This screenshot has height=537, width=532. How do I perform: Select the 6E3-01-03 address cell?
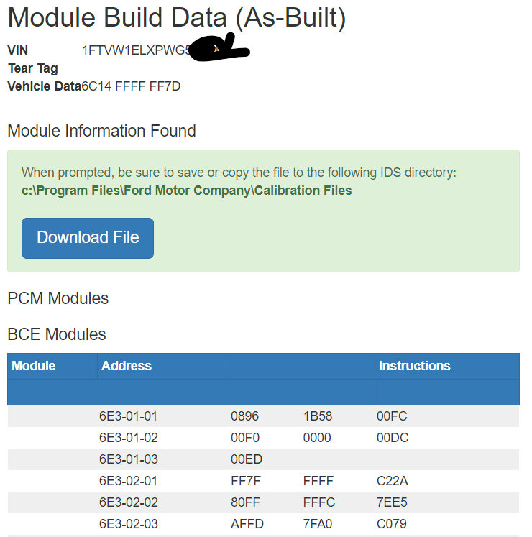tap(128, 459)
